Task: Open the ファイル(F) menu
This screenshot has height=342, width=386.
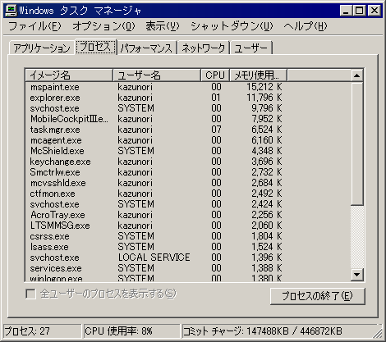Action: click(34, 26)
